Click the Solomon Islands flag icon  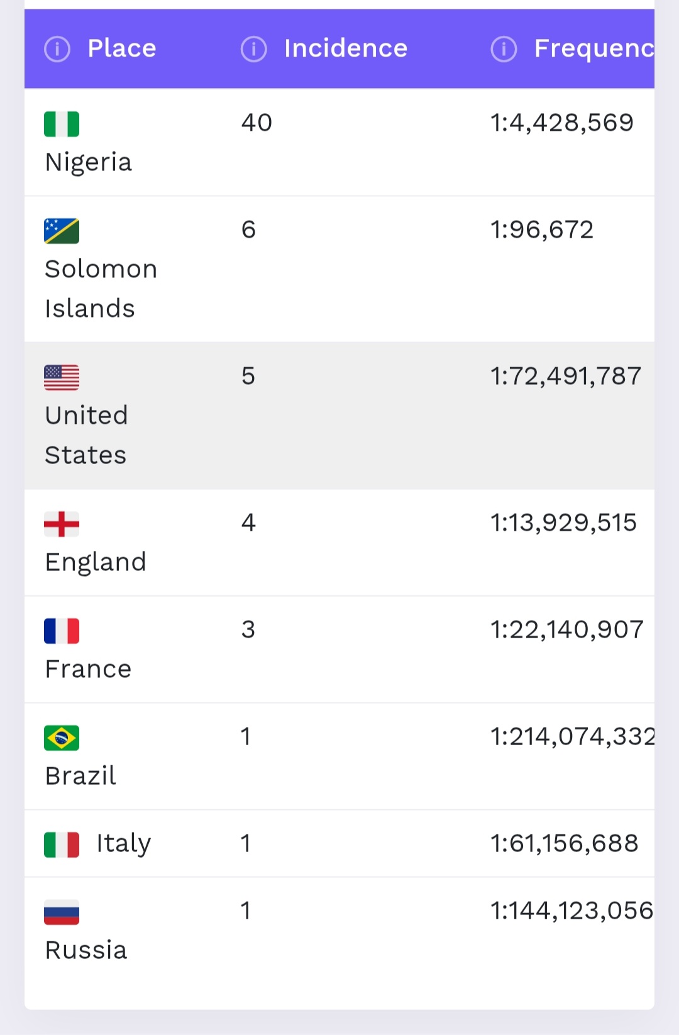tap(62, 231)
